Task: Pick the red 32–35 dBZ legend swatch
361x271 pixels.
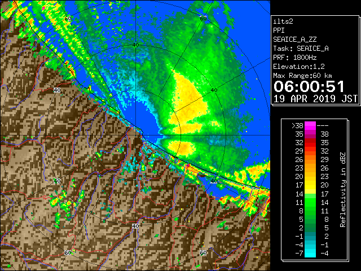Action: coord(310,143)
